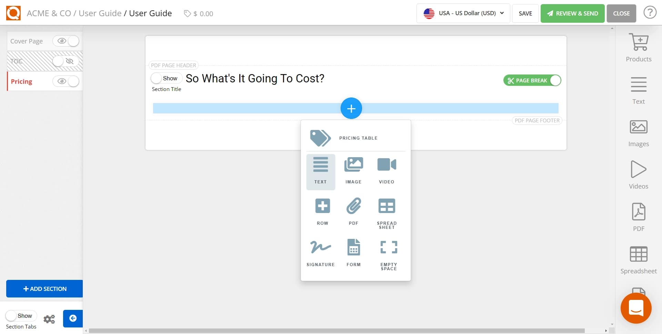Viewport: 662px width, 334px height.
Task: Enable the TOC section toggle
Action: [63, 61]
